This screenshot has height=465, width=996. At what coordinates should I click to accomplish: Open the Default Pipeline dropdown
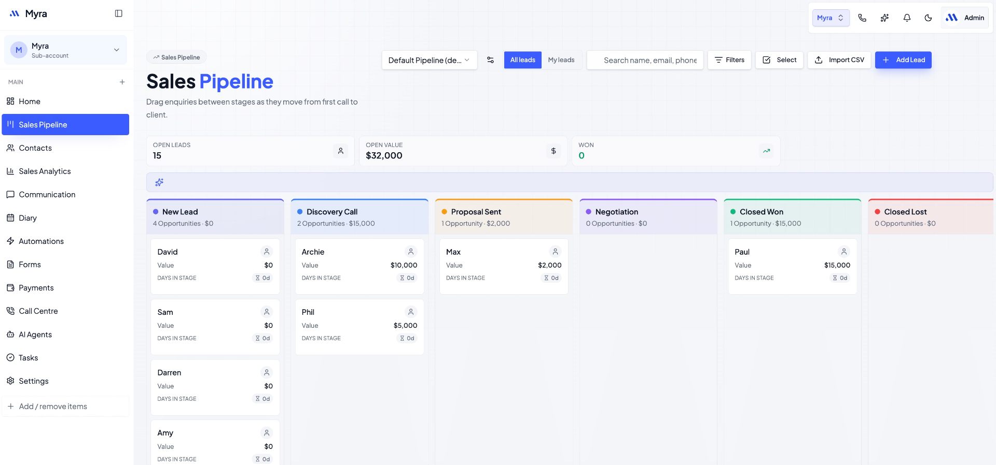[430, 60]
